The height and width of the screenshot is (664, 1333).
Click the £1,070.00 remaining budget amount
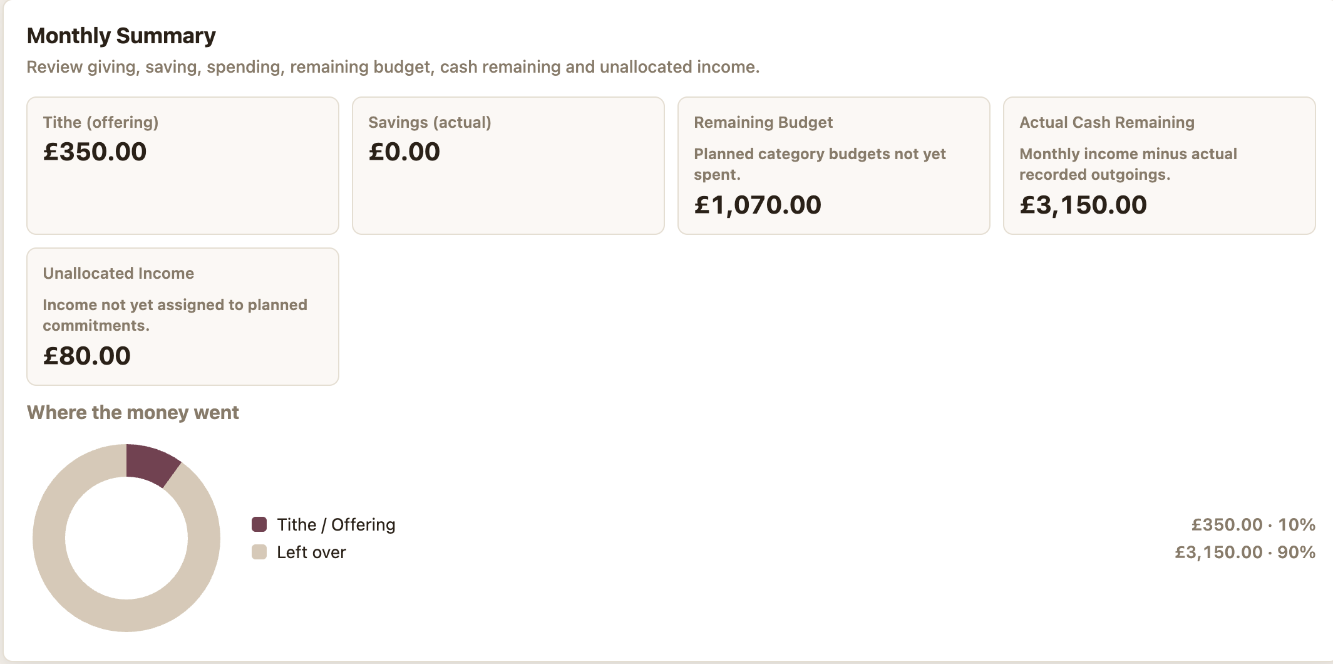click(x=758, y=205)
